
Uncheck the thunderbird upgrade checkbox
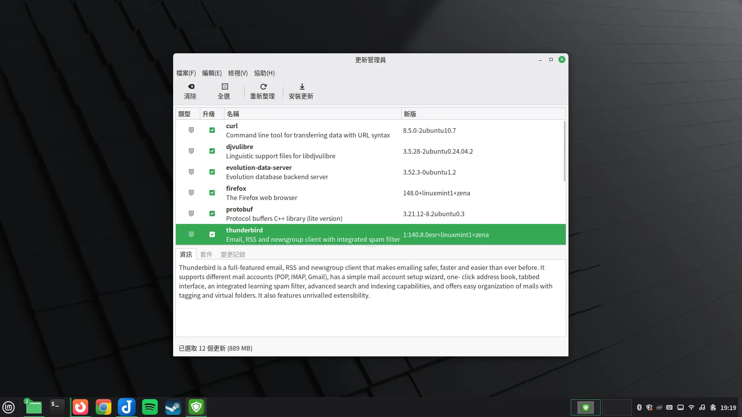(x=212, y=234)
